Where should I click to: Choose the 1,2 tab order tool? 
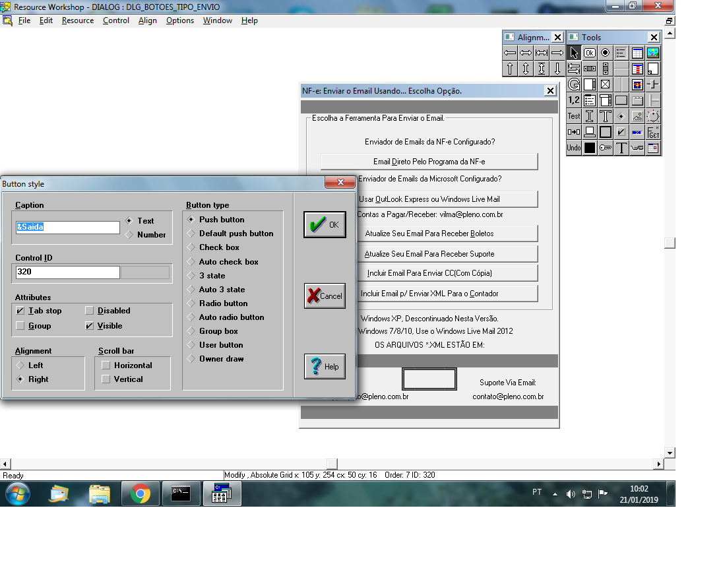pyautogui.click(x=574, y=100)
